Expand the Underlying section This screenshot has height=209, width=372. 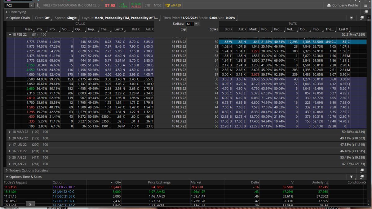tap(7, 12)
